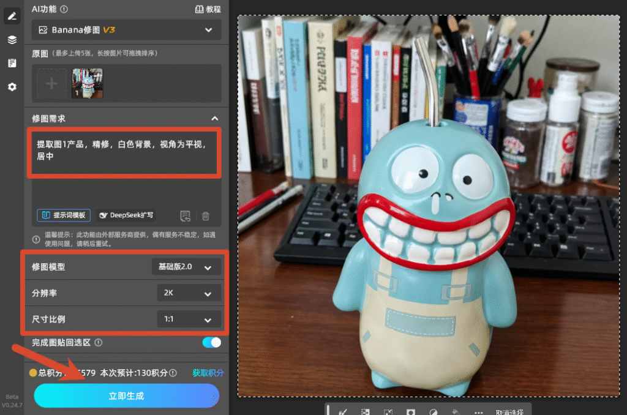This screenshot has height=415, width=627.
Task: Select the uploaded toy thumbnail numbered 1
Action: pos(87,84)
